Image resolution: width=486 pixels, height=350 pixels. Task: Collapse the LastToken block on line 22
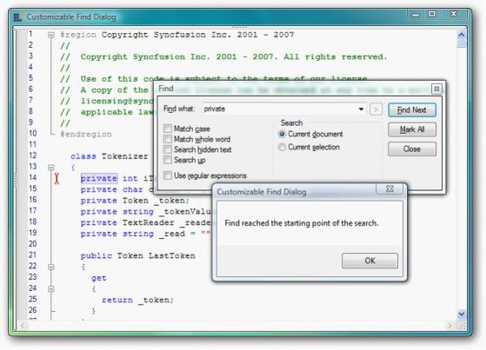pyautogui.click(x=51, y=267)
